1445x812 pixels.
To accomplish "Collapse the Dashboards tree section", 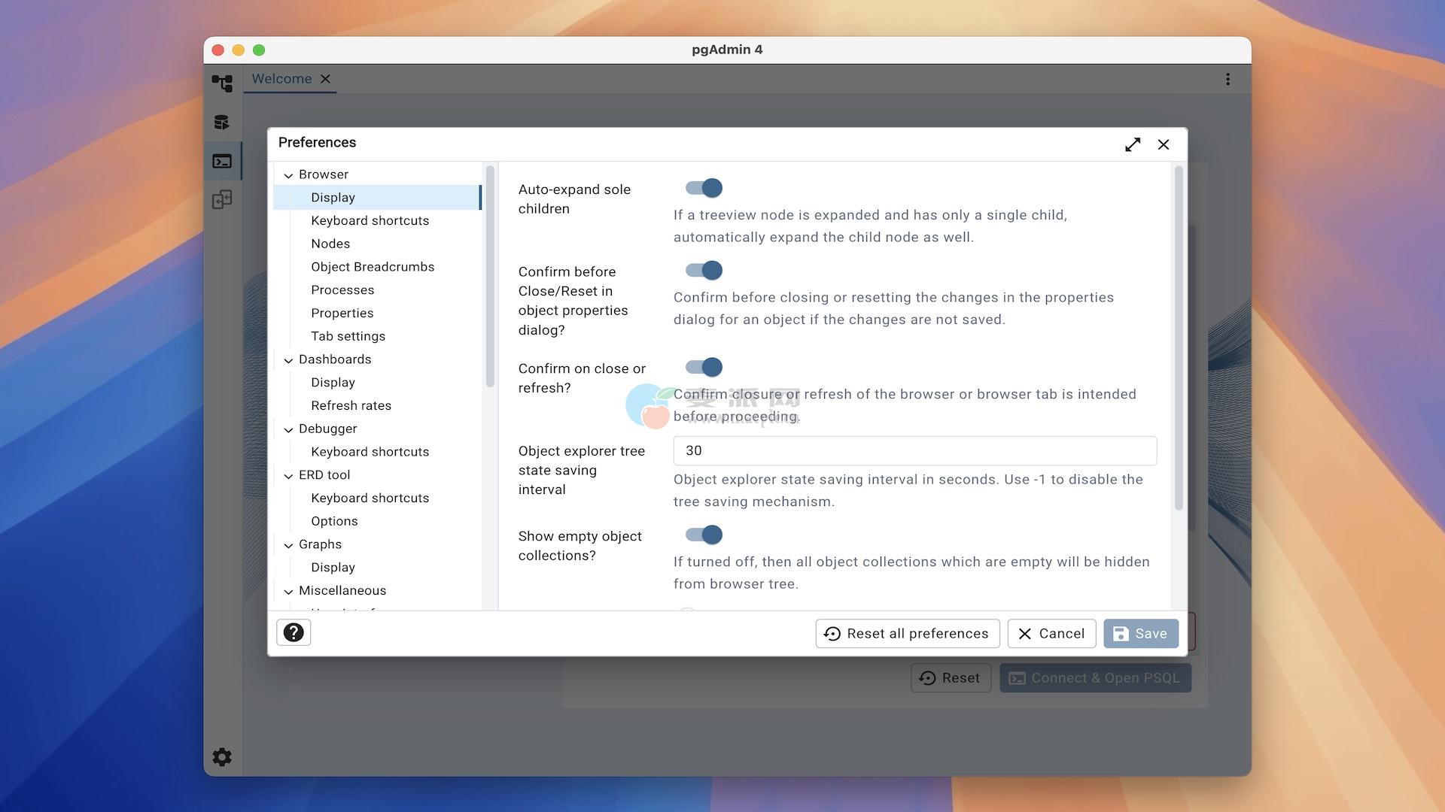I will pos(288,360).
